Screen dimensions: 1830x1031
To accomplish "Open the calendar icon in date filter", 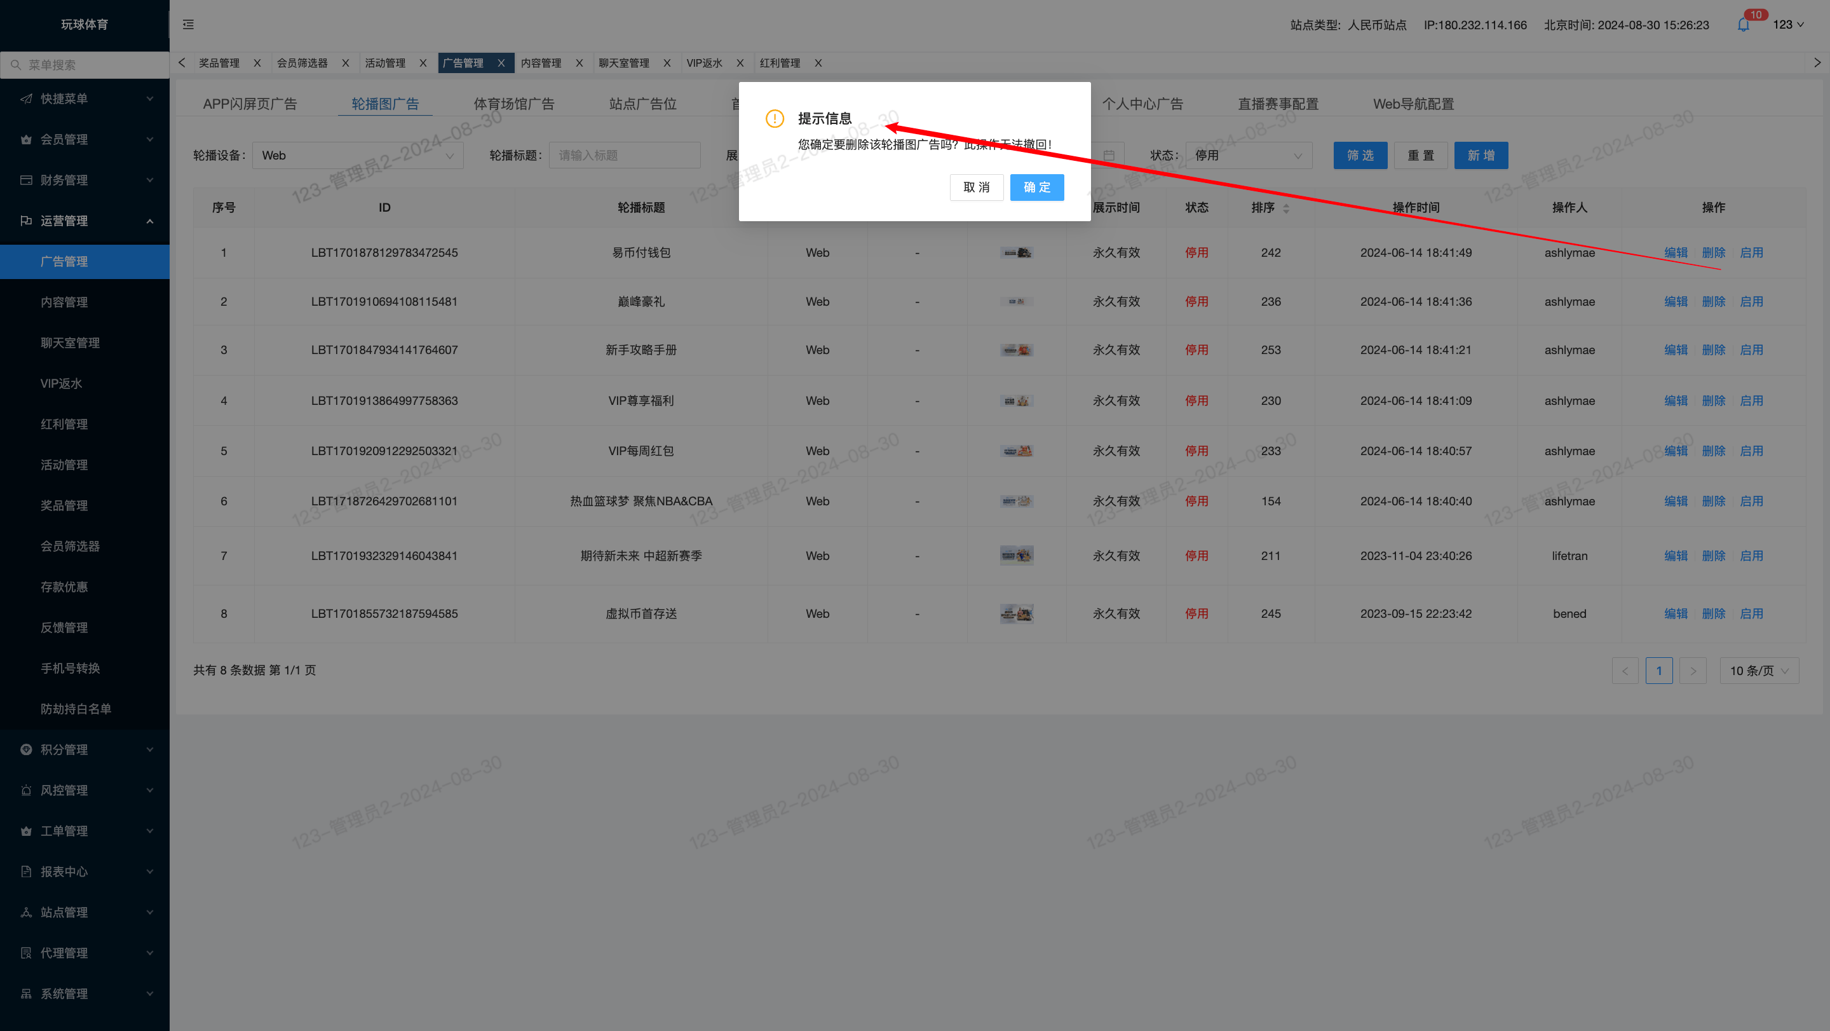I will (1109, 156).
